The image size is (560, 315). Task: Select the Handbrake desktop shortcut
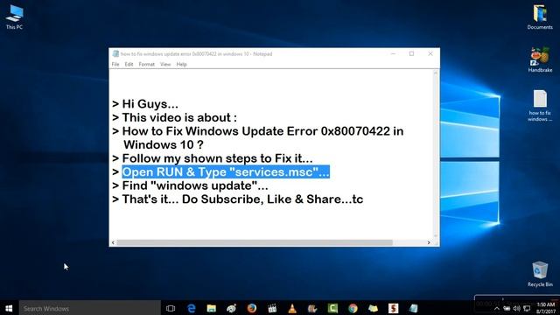540,59
